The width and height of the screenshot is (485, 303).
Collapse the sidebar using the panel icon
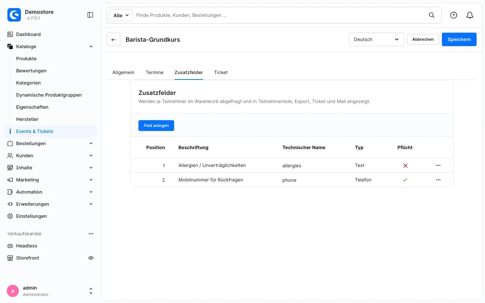tap(90, 15)
